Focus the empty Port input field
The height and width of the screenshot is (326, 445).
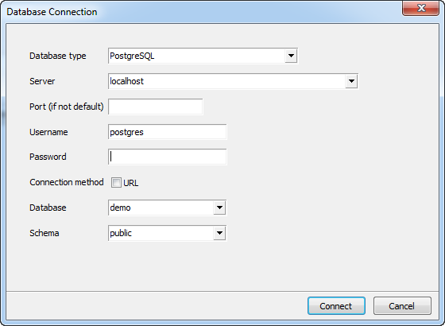pos(156,107)
